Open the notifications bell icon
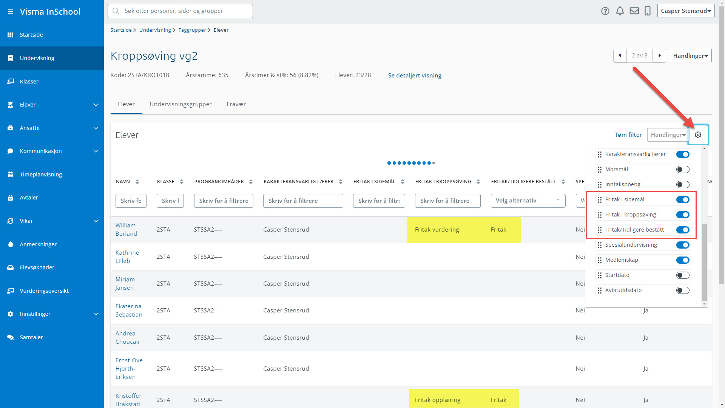This screenshot has height=408, width=725. (x=620, y=11)
